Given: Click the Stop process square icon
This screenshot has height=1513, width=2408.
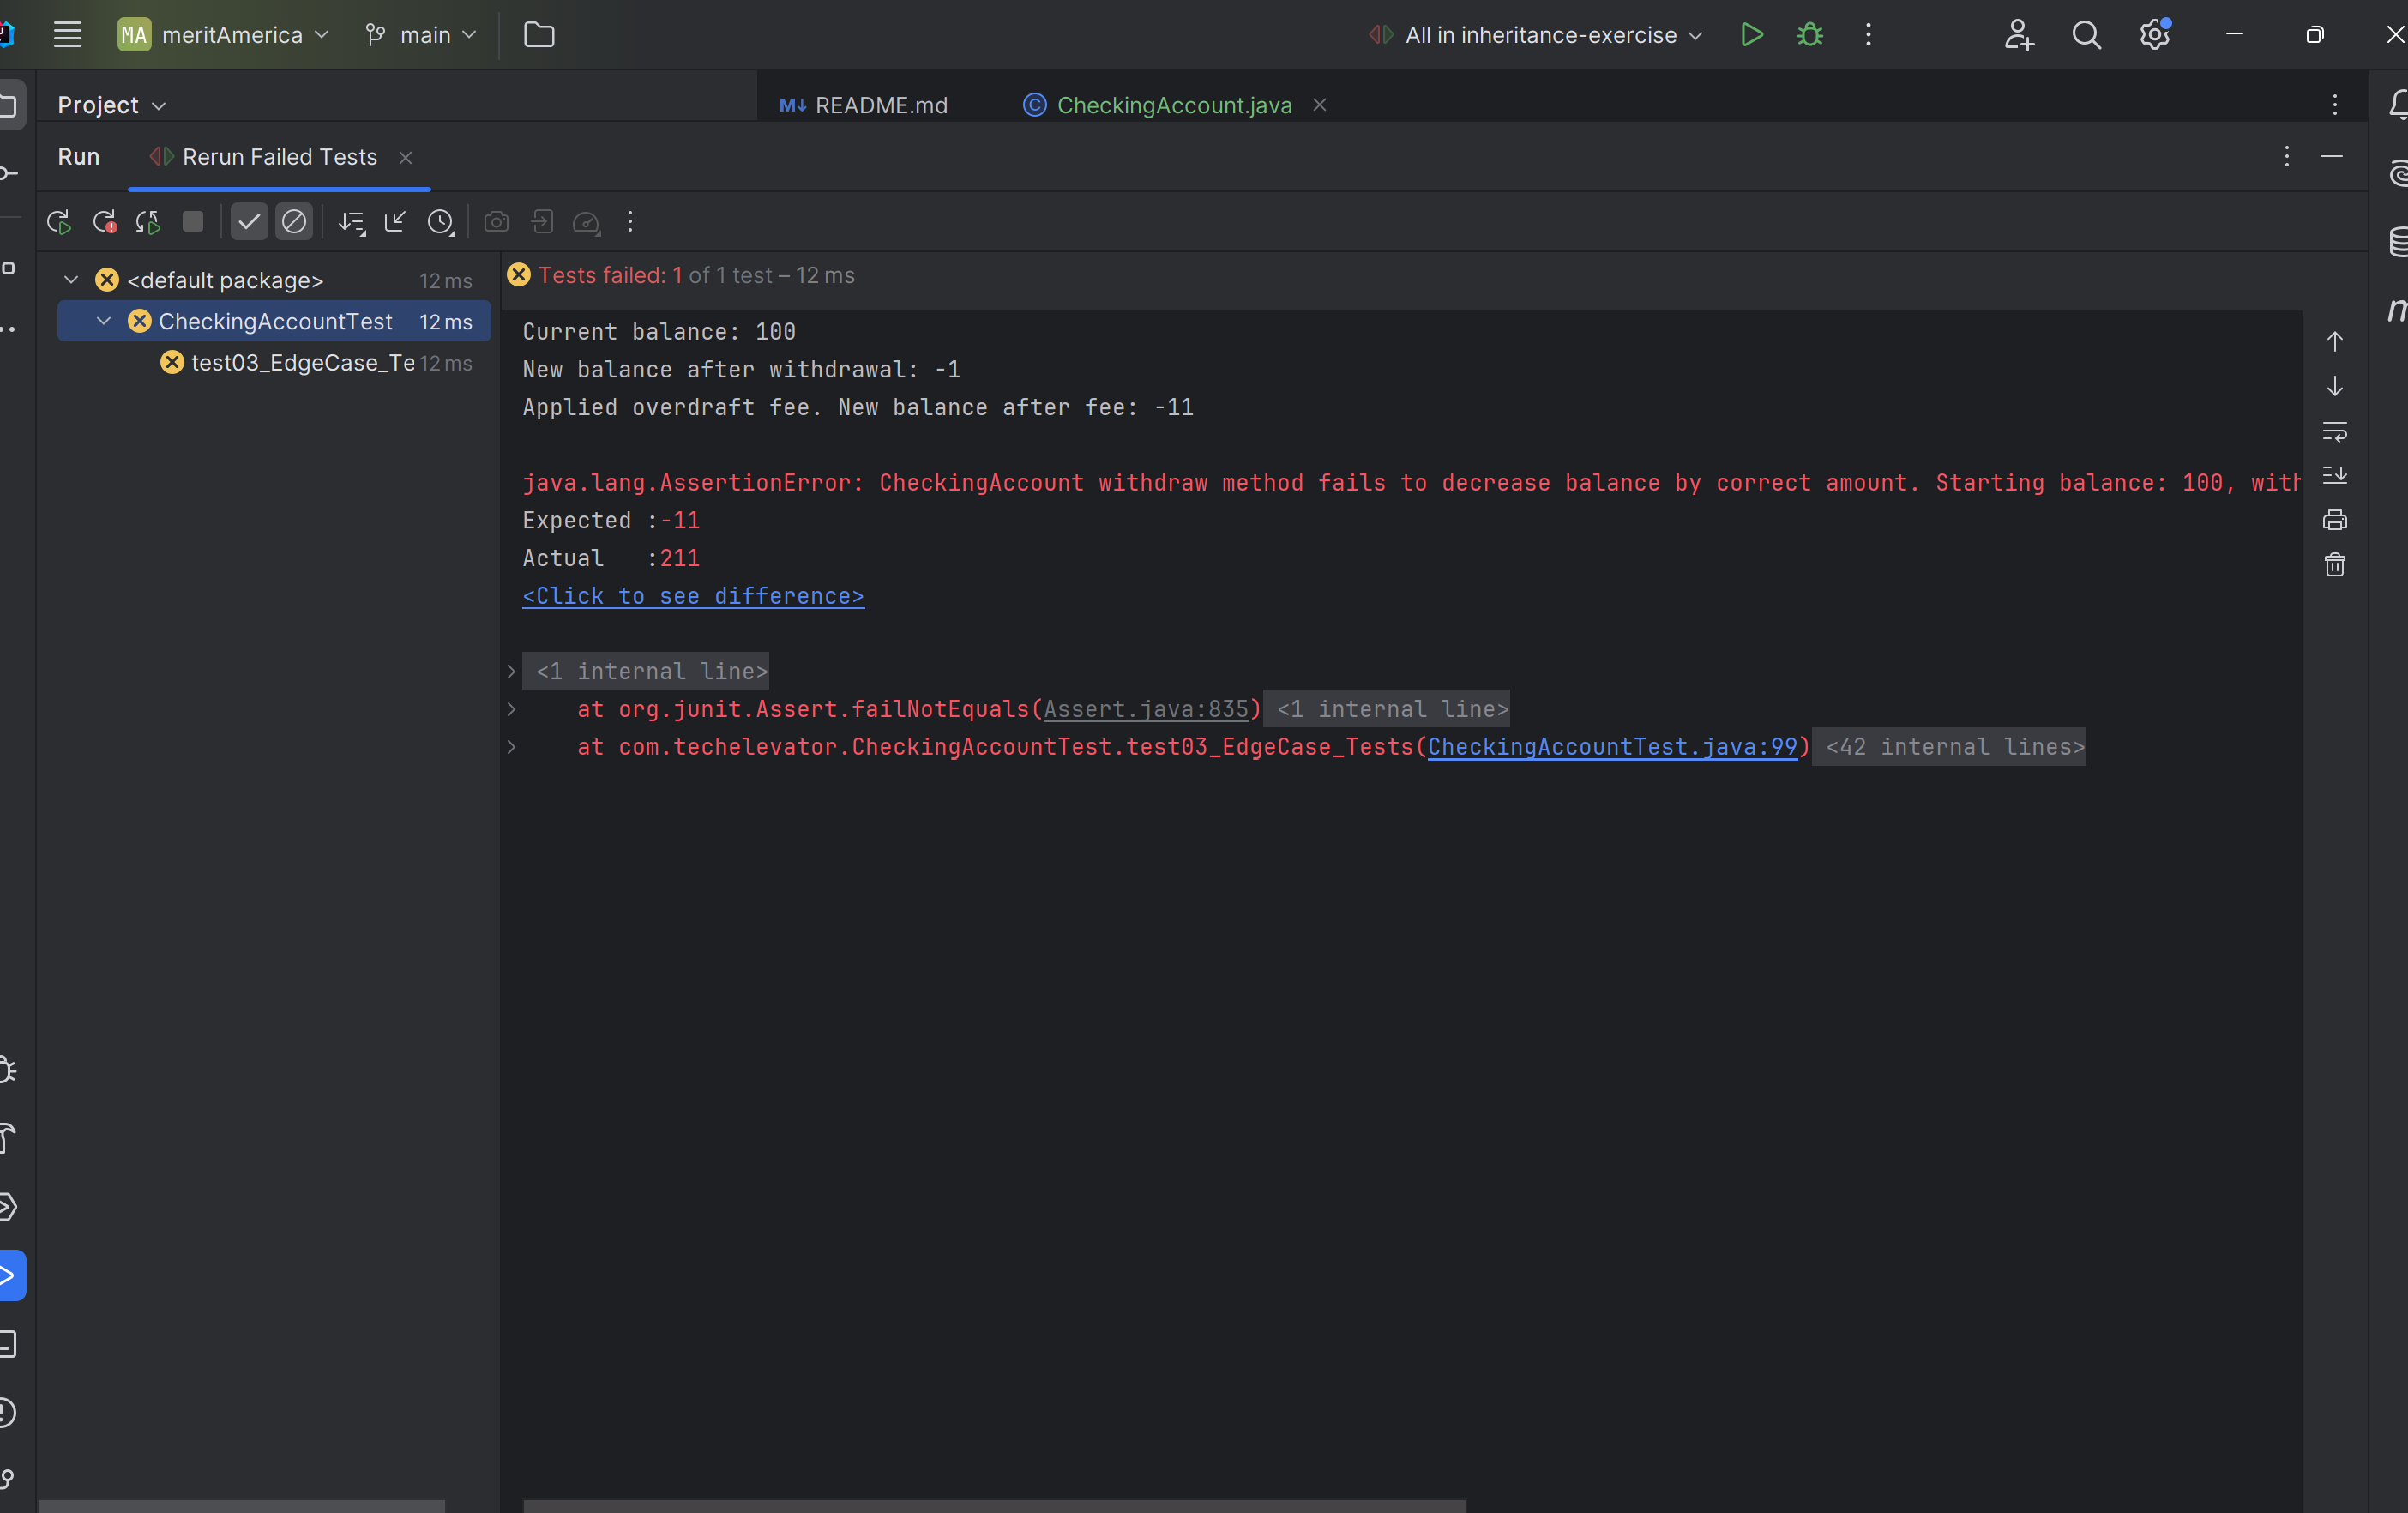Looking at the screenshot, I should pyautogui.click(x=193, y=222).
